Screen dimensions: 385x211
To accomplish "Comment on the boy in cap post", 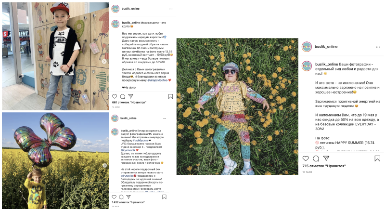I will [x=123, y=96].
